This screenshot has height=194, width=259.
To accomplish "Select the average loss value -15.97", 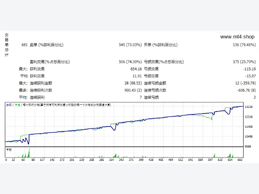I will tap(251, 76).
